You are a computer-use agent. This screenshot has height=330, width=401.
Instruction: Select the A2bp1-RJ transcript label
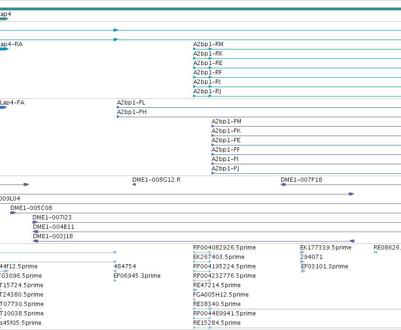(207, 91)
